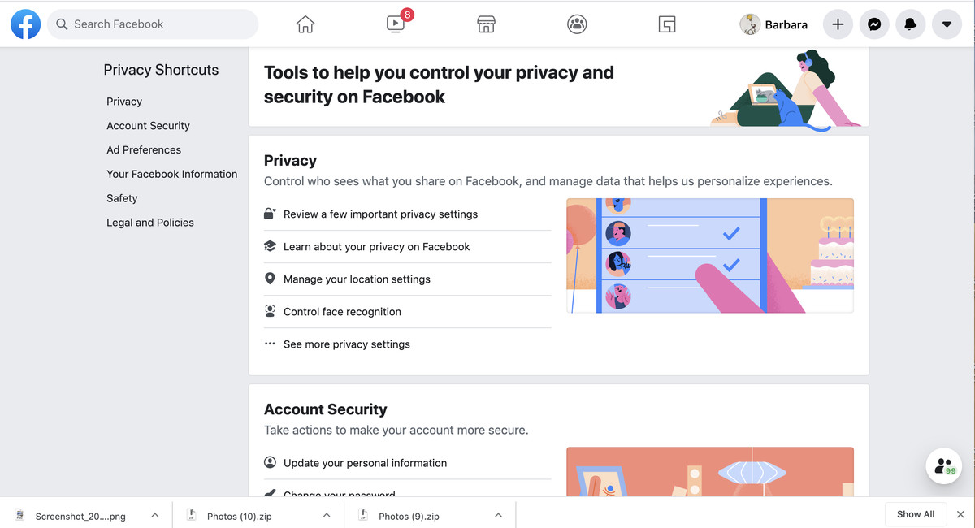Click Control face recognition
This screenshot has height=528, width=975.
pyautogui.click(x=342, y=311)
